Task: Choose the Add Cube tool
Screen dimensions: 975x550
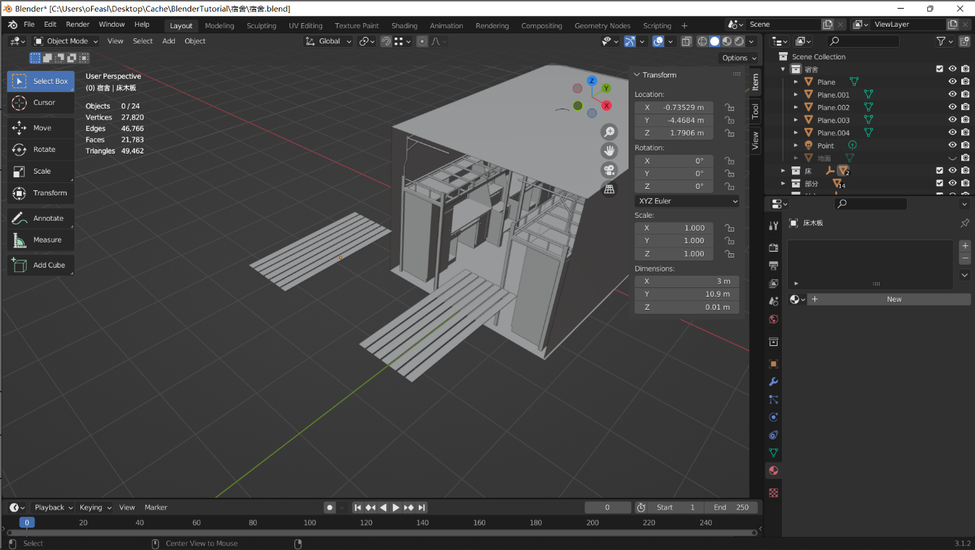Action: pyautogui.click(x=41, y=266)
